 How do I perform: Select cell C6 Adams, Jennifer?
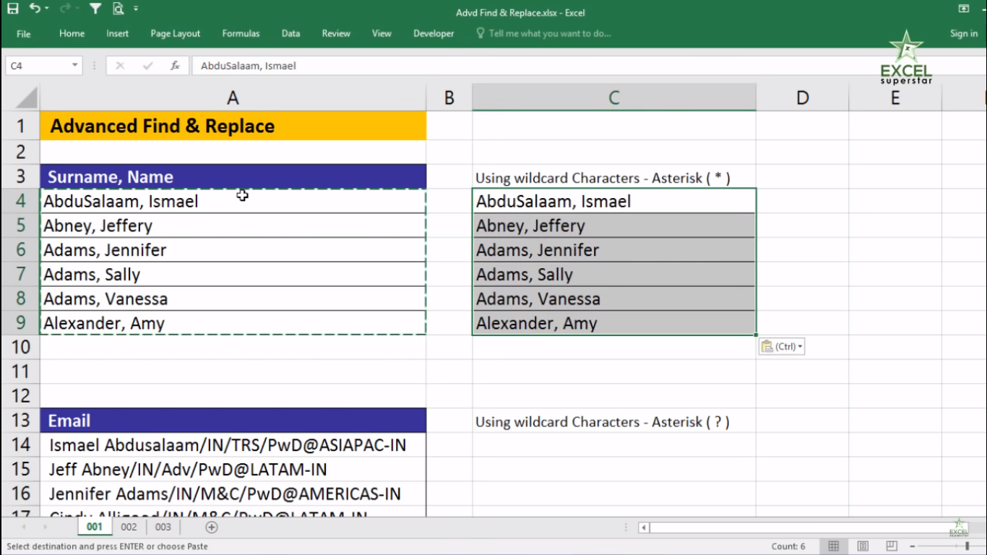[614, 250]
